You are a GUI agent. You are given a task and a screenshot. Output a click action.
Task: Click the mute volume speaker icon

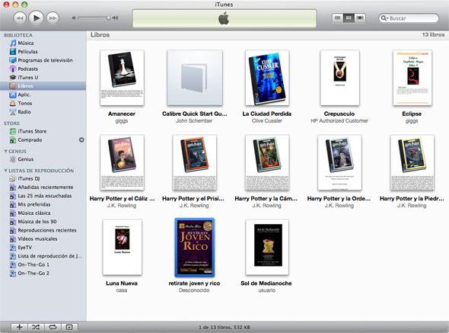click(x=74, y=18)
